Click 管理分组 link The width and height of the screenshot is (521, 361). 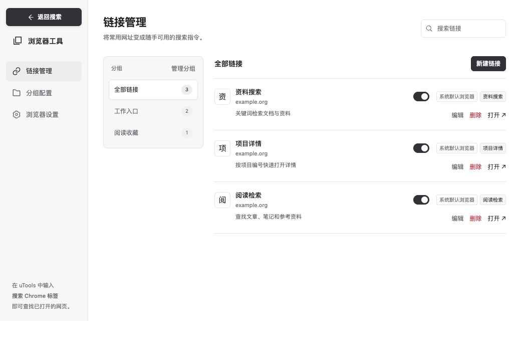183,69
